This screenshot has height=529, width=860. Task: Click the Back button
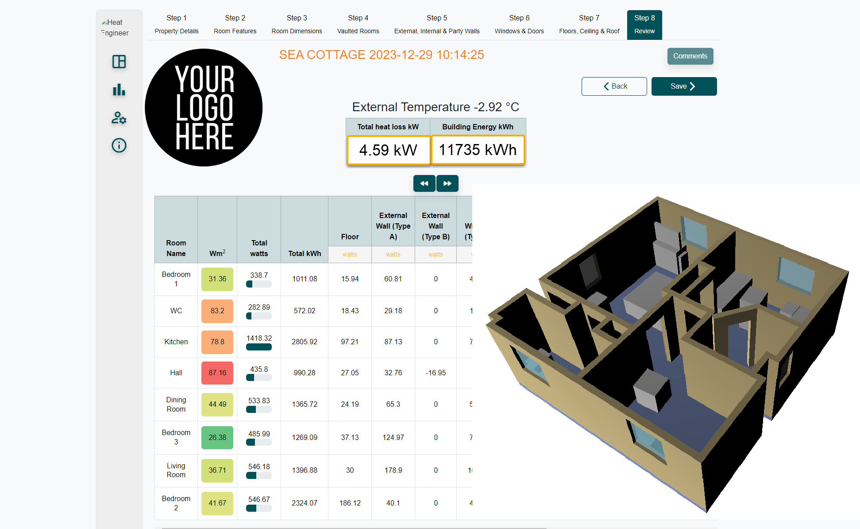click(x=614, y=86)
